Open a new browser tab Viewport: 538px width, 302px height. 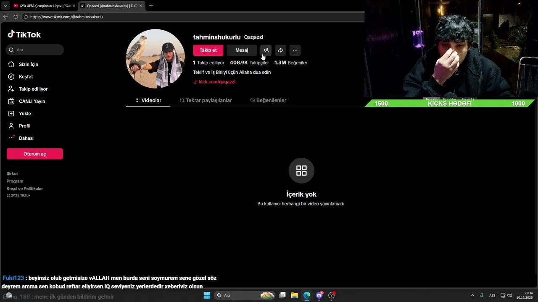(151, 6)
